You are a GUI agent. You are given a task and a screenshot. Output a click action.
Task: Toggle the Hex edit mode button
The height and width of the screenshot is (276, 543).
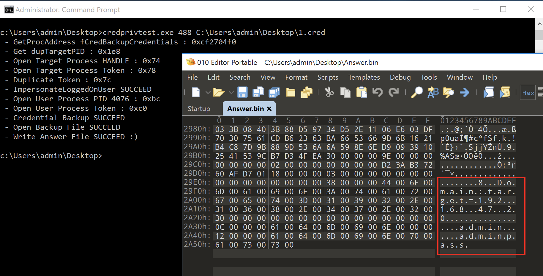click(528, 93)
